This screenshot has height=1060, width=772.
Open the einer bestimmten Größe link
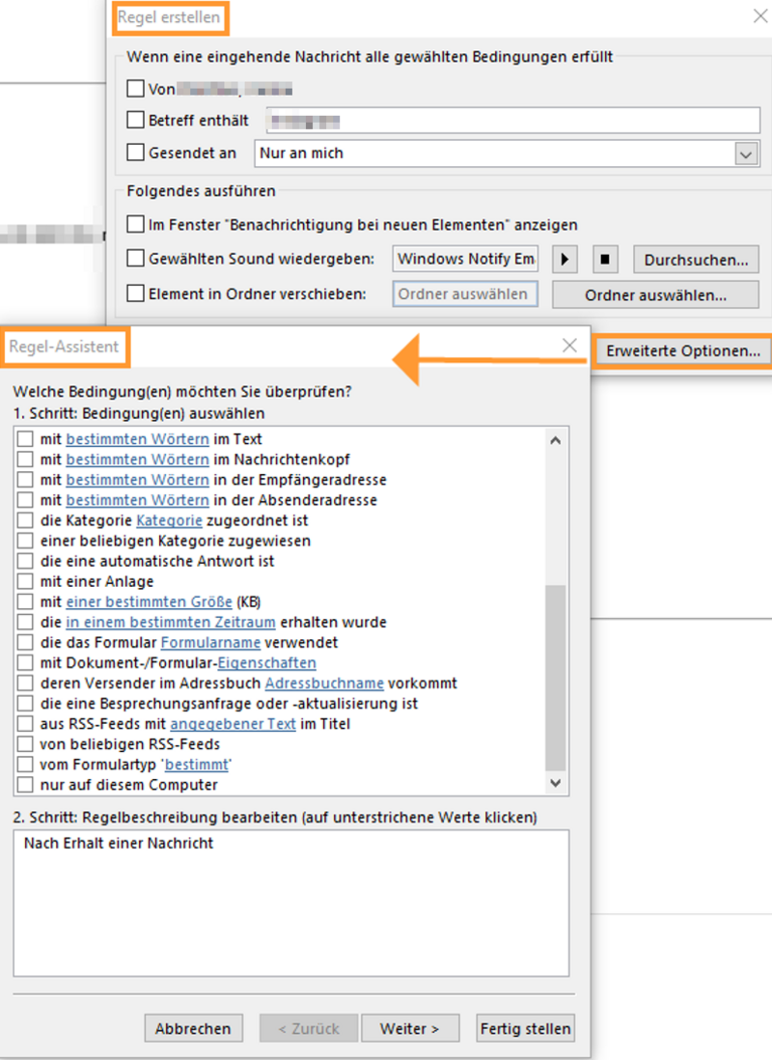tap(149, 601)
